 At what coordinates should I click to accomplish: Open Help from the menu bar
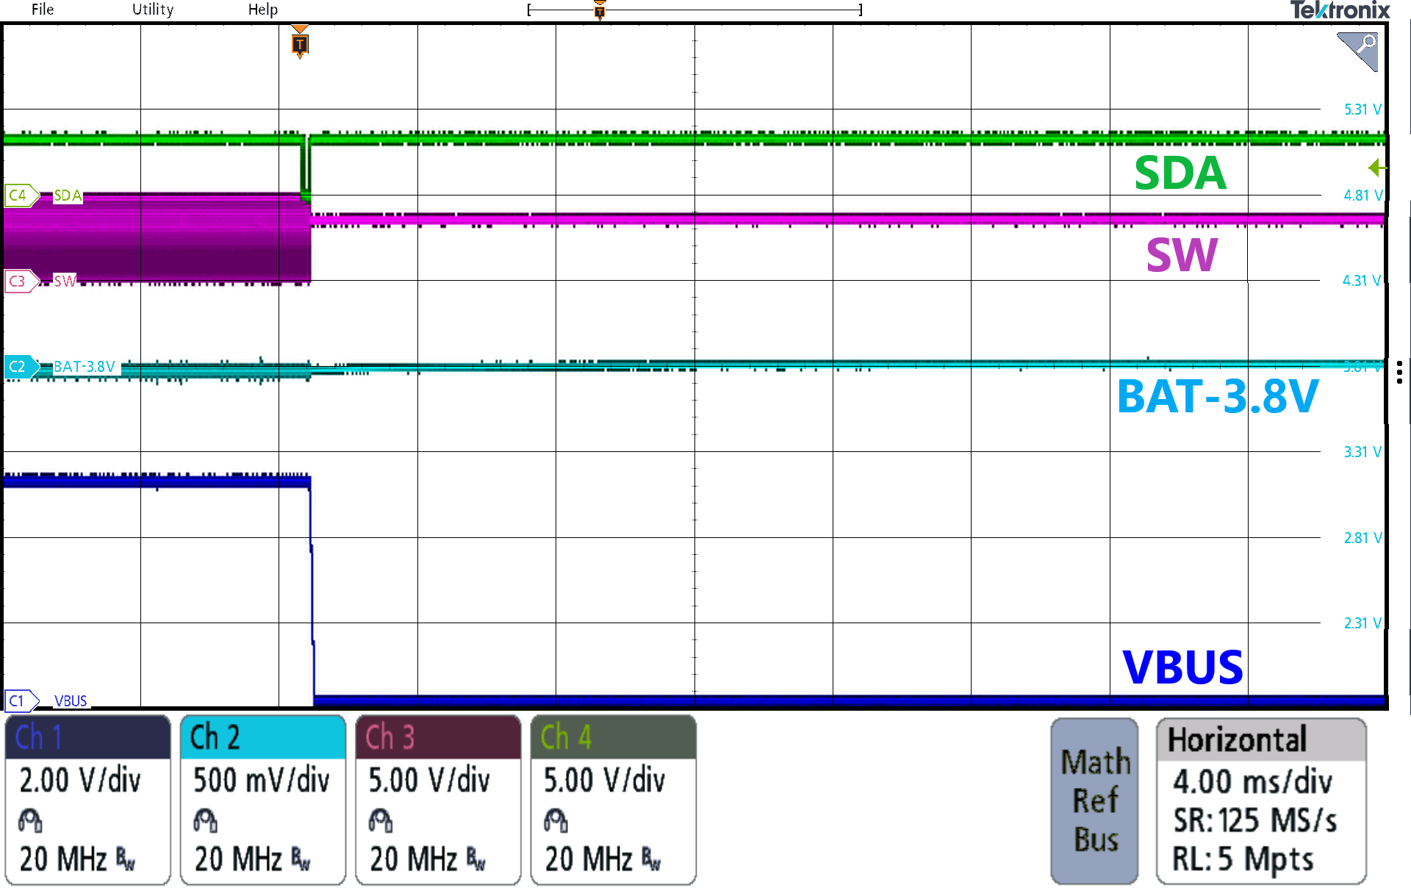[263, 10]
